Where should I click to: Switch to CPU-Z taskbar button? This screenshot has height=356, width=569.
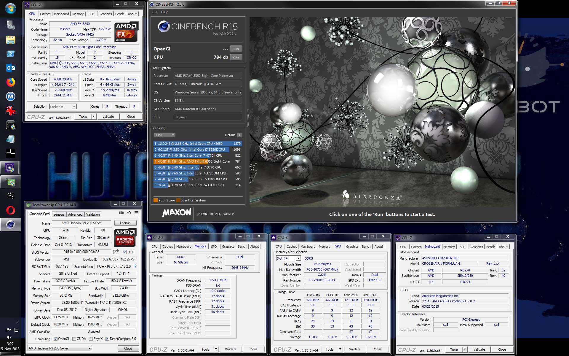coord(10,168)
